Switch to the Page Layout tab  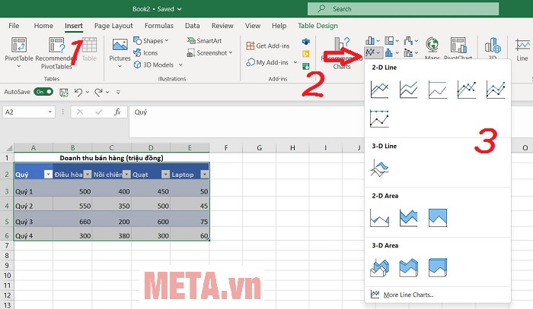113,26
